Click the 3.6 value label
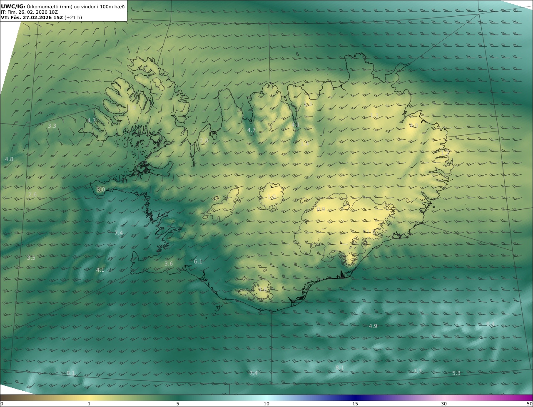Viewport: 533px width, 407px height. [168, 264]
